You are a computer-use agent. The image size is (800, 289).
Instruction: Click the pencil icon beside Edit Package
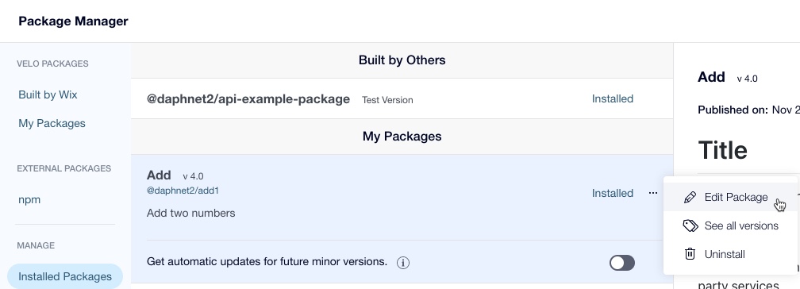(690, 197)
